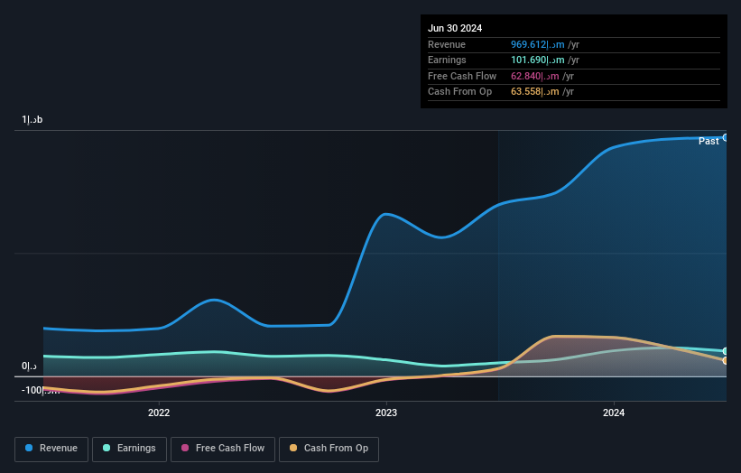The height and width of the screenshot is (473, 741).
Task: Click the 101.690 Earnings value in tooltip
Action: pos(537,60)
